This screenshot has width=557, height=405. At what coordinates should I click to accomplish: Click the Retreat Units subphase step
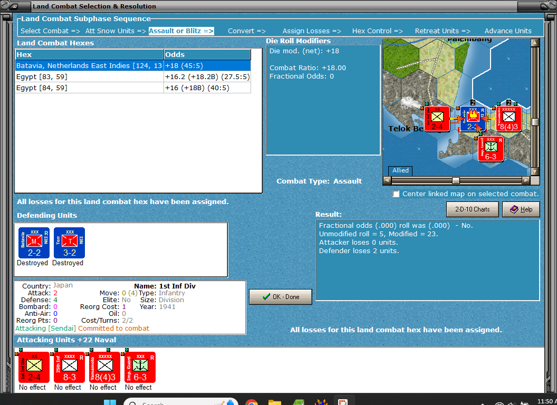pyautogui.click(x=442, y=31)
